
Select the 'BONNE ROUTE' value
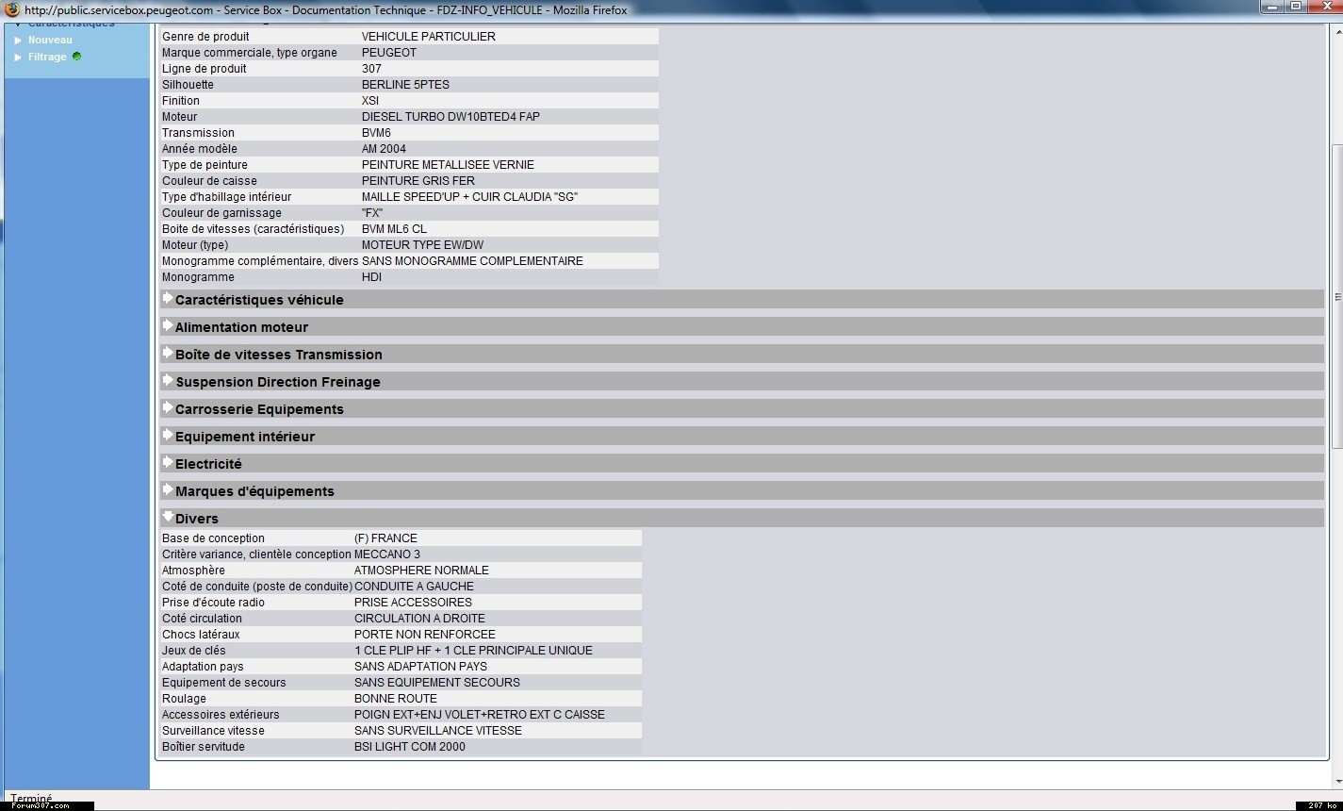coord(396,699)
